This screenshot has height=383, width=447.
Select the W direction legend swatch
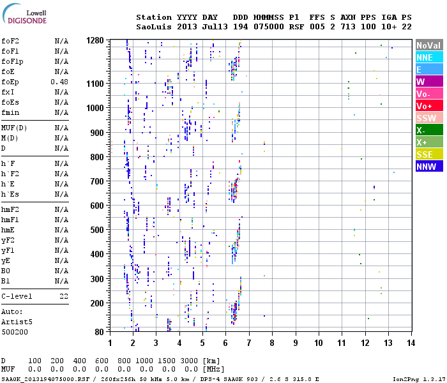point(429,82)
